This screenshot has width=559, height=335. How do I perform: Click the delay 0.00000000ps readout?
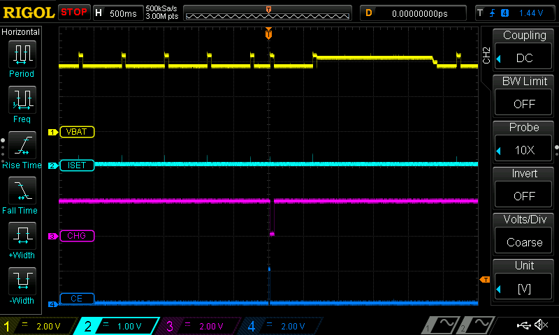click(x=420, y=13)
